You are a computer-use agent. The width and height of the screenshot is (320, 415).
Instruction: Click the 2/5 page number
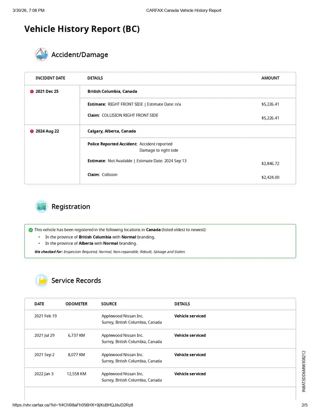tap(304, 405)
